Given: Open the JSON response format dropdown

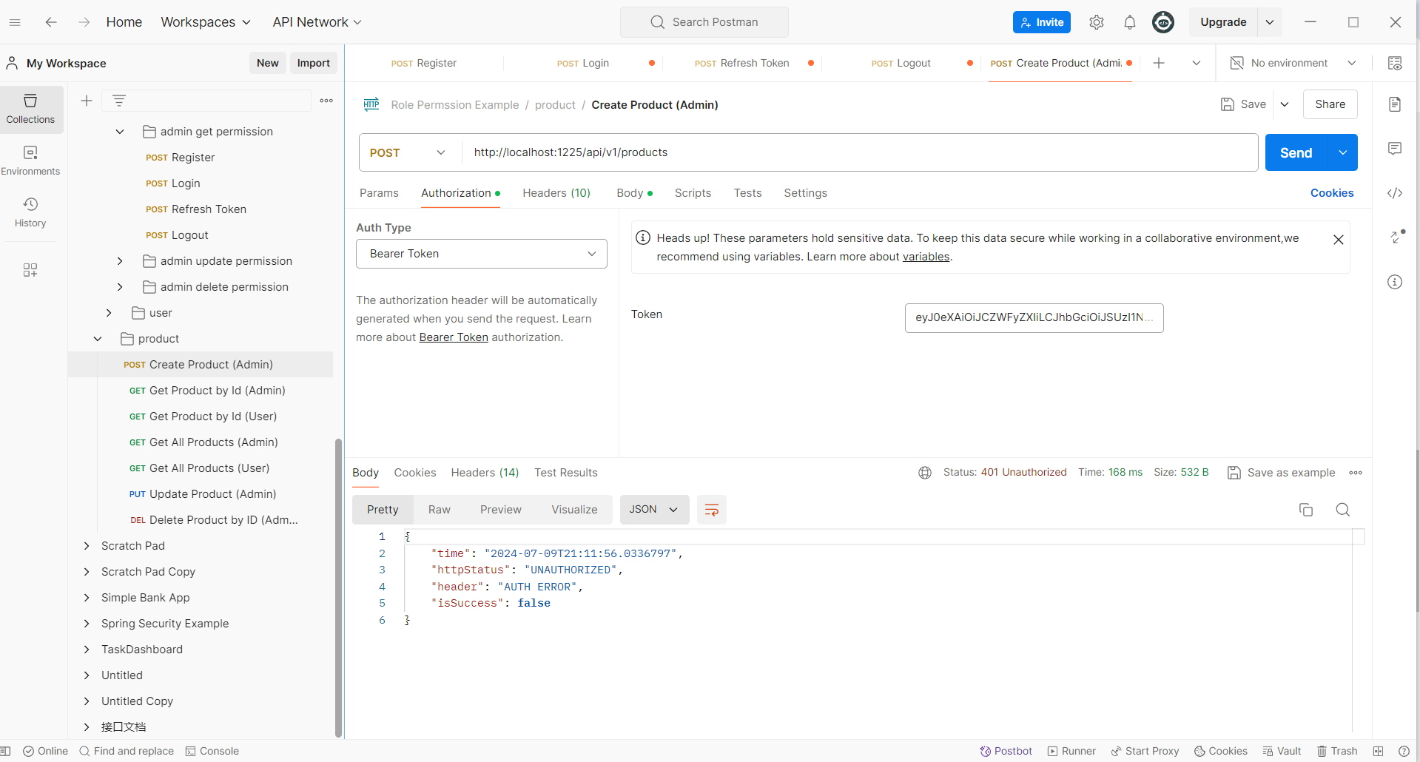Looking at the screenshot, I should [x=654, y=510].
